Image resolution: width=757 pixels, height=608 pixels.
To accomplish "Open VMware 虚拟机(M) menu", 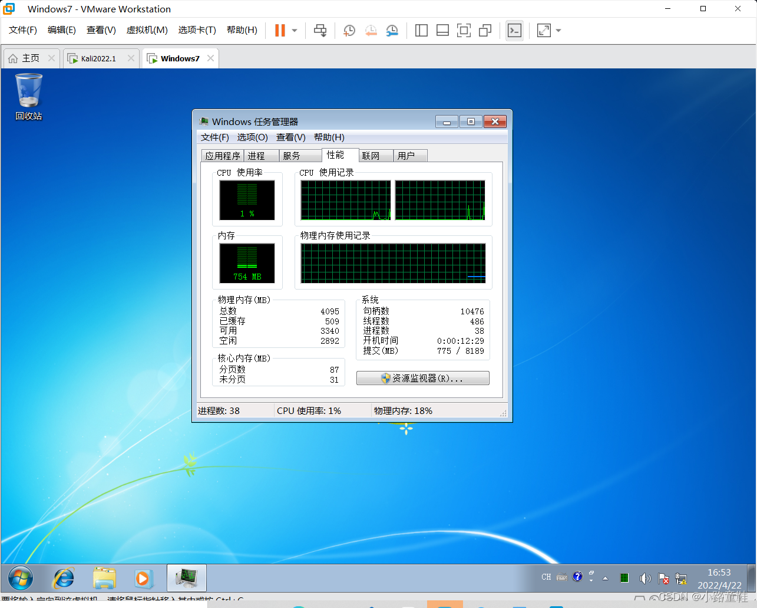I will click(x=147, y=30).
